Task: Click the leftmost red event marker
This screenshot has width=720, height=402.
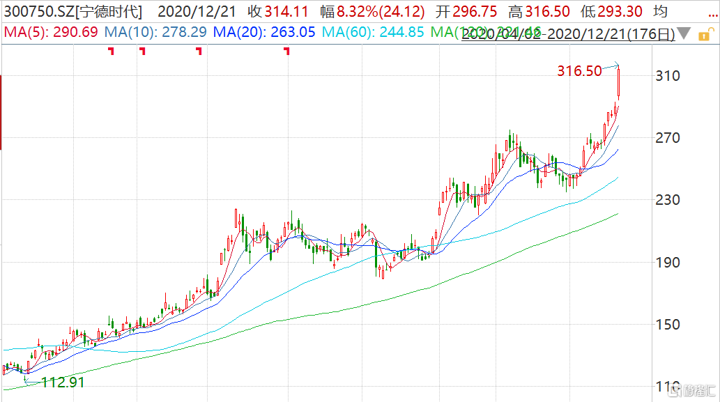Action: coord(111,51)
